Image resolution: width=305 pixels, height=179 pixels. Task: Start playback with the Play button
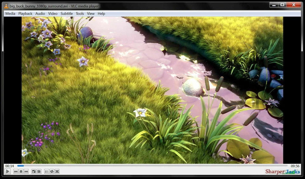pyautogui.click(x=7, y=171)
